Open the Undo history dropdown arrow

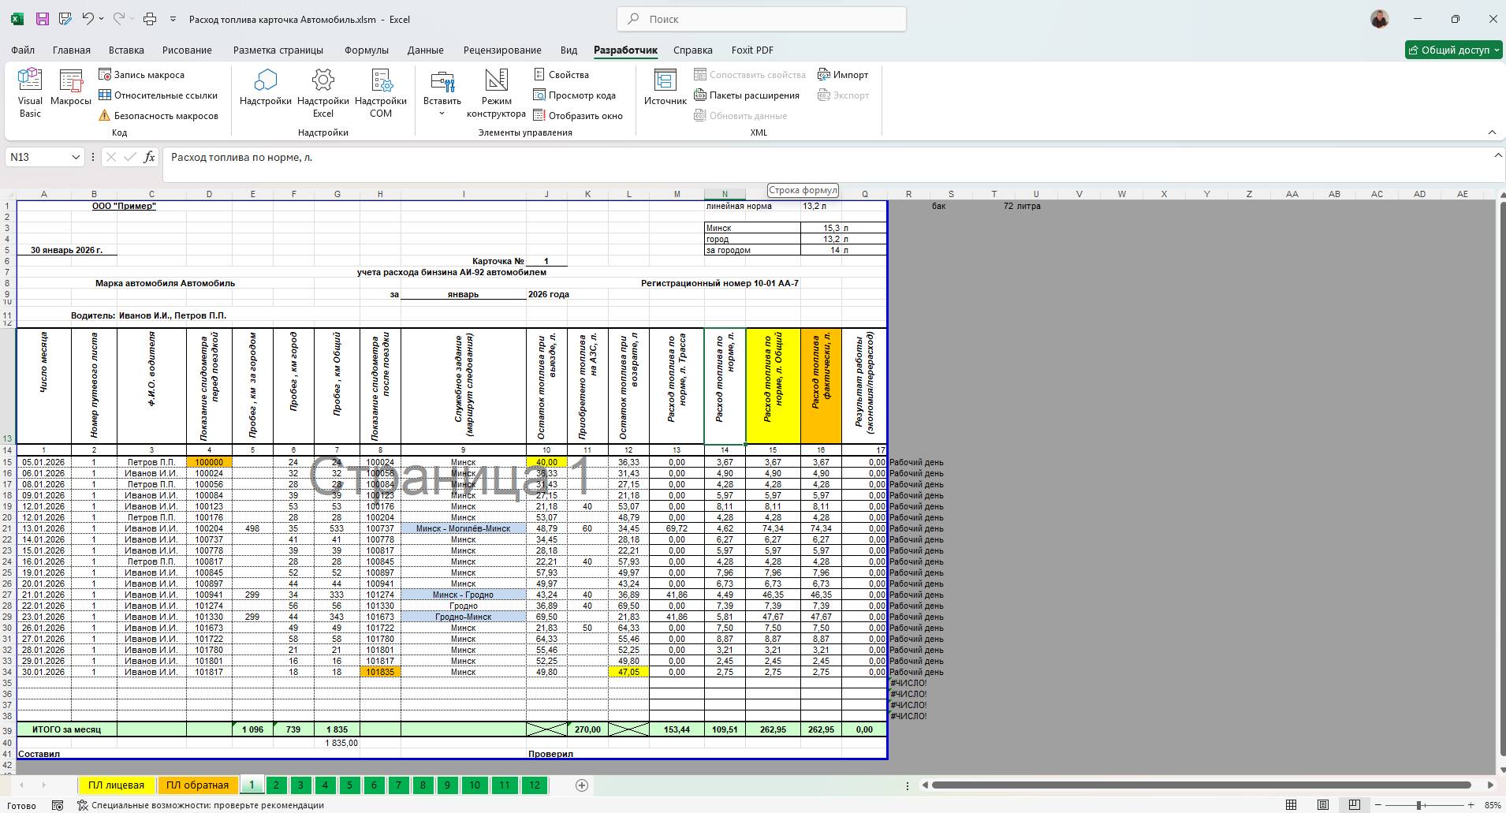coord(102,19)
